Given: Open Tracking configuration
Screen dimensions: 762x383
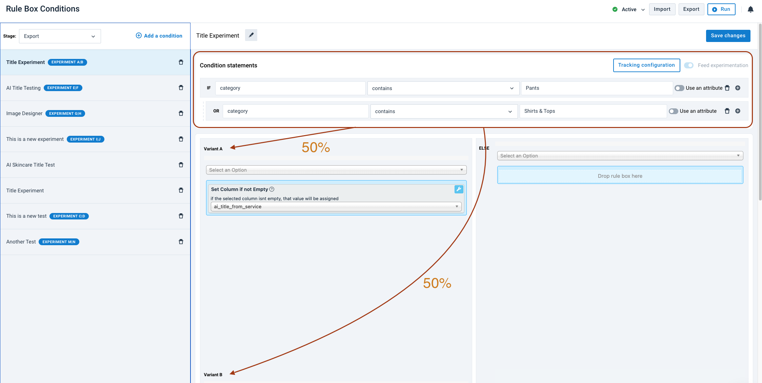Looking at the screenshot, I should [646, 65].
